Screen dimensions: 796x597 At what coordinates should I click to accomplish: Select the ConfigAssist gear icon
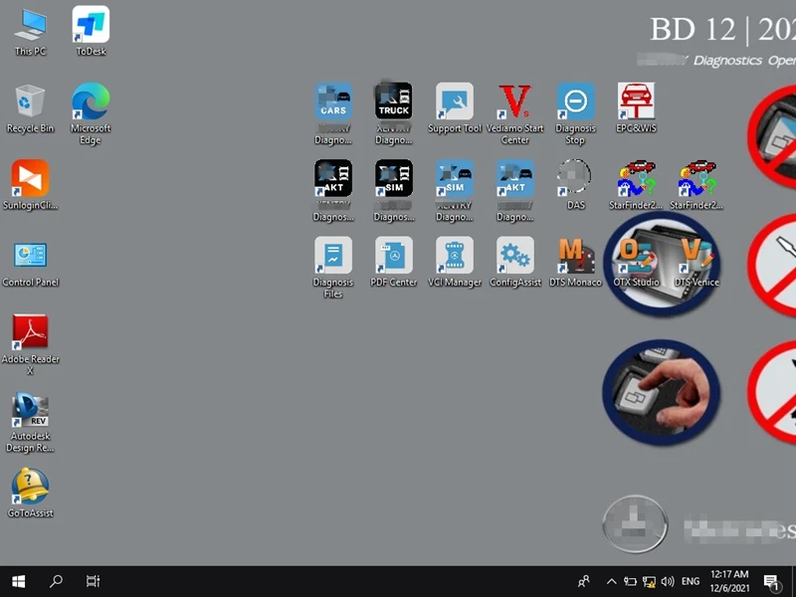[514, 257]
